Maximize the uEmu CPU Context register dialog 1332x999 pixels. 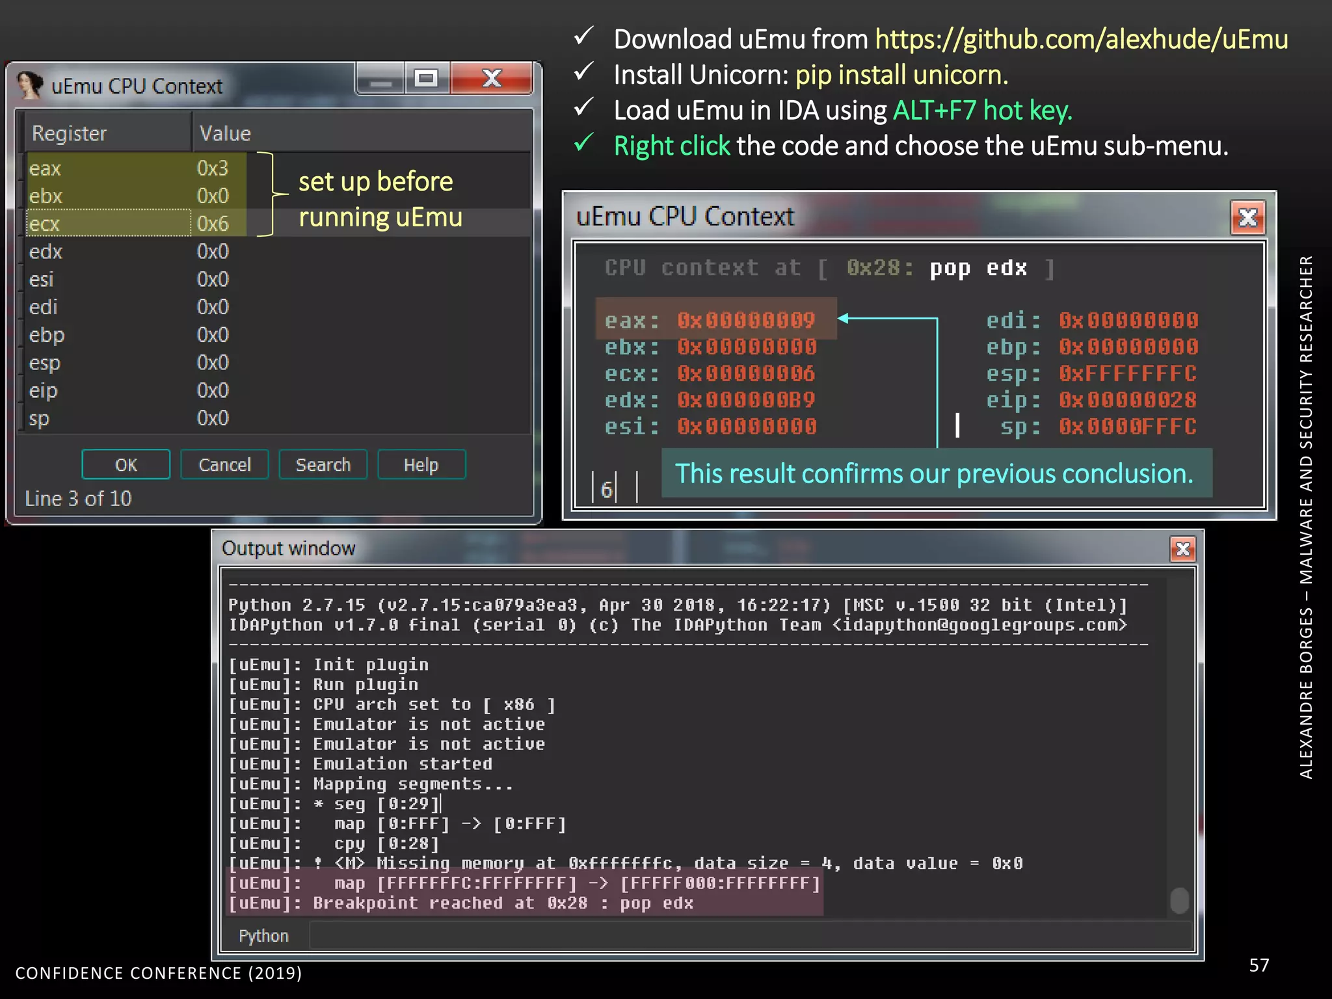click(427, 79)
